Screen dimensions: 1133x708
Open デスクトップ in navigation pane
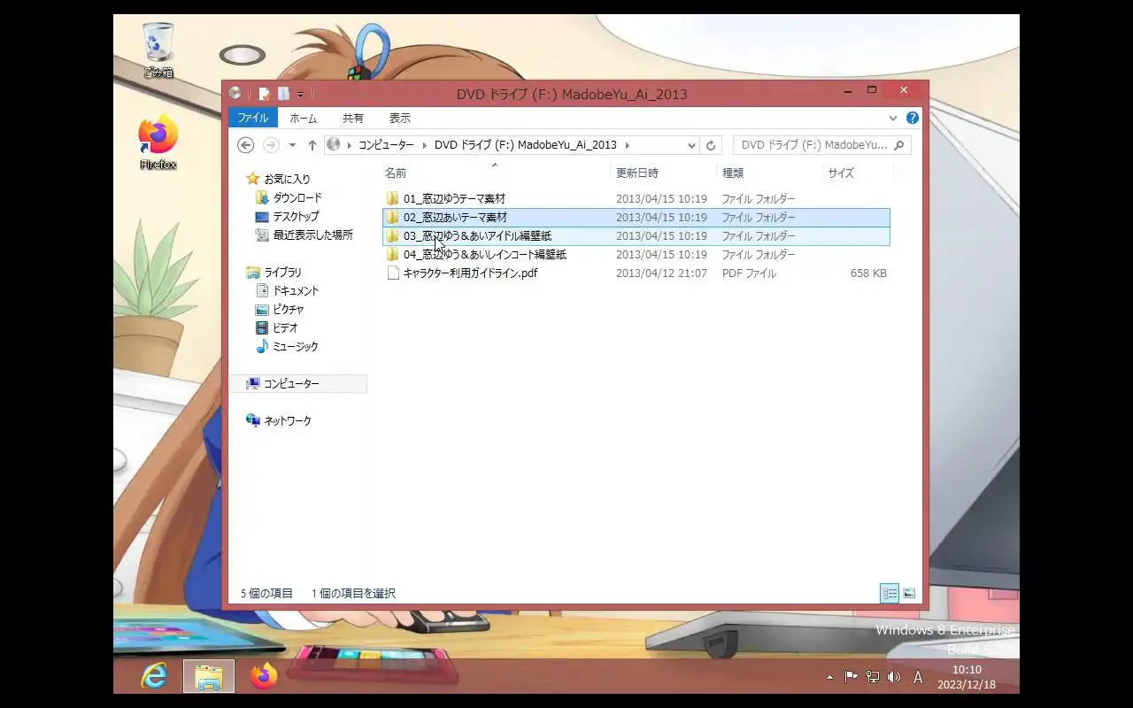coord(288,216)
